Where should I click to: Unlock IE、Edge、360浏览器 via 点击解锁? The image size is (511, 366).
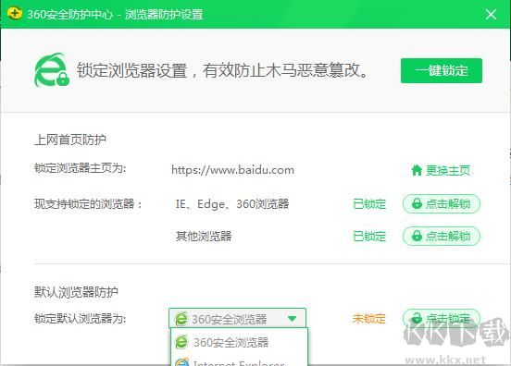442,204
